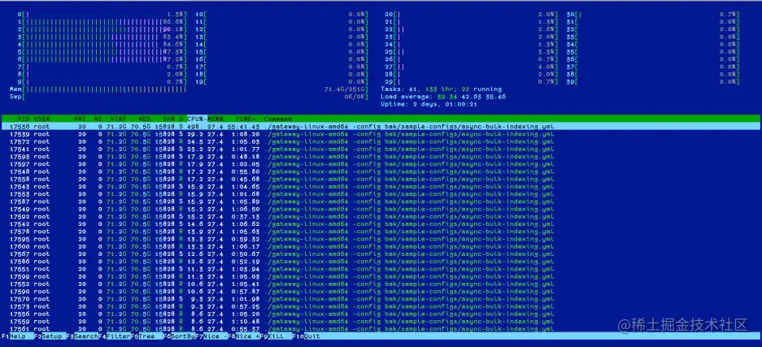Sort by the USER column header
Image resolution: width=762 pixels, height=347 pixels.
pyautogui.click(x=41, y=119)
